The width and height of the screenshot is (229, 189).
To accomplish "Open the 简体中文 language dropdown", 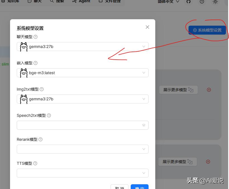I will [x=168, y=1].
